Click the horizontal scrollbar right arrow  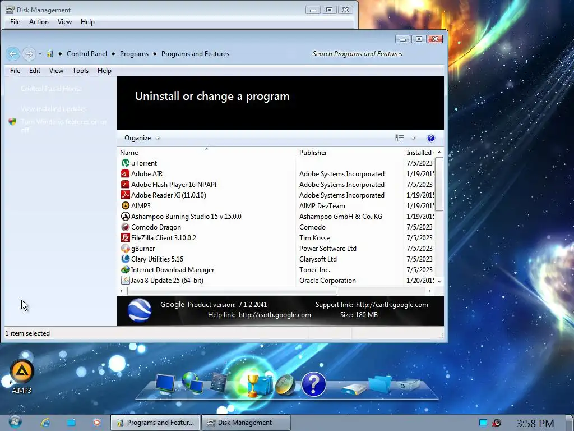[429, 291]
